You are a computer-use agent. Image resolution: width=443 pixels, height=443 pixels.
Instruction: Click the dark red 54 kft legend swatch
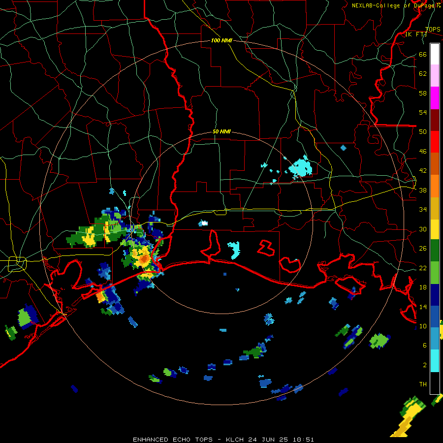[435, 120]
